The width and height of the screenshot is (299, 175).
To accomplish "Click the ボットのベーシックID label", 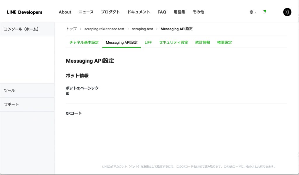I will 82,91.
